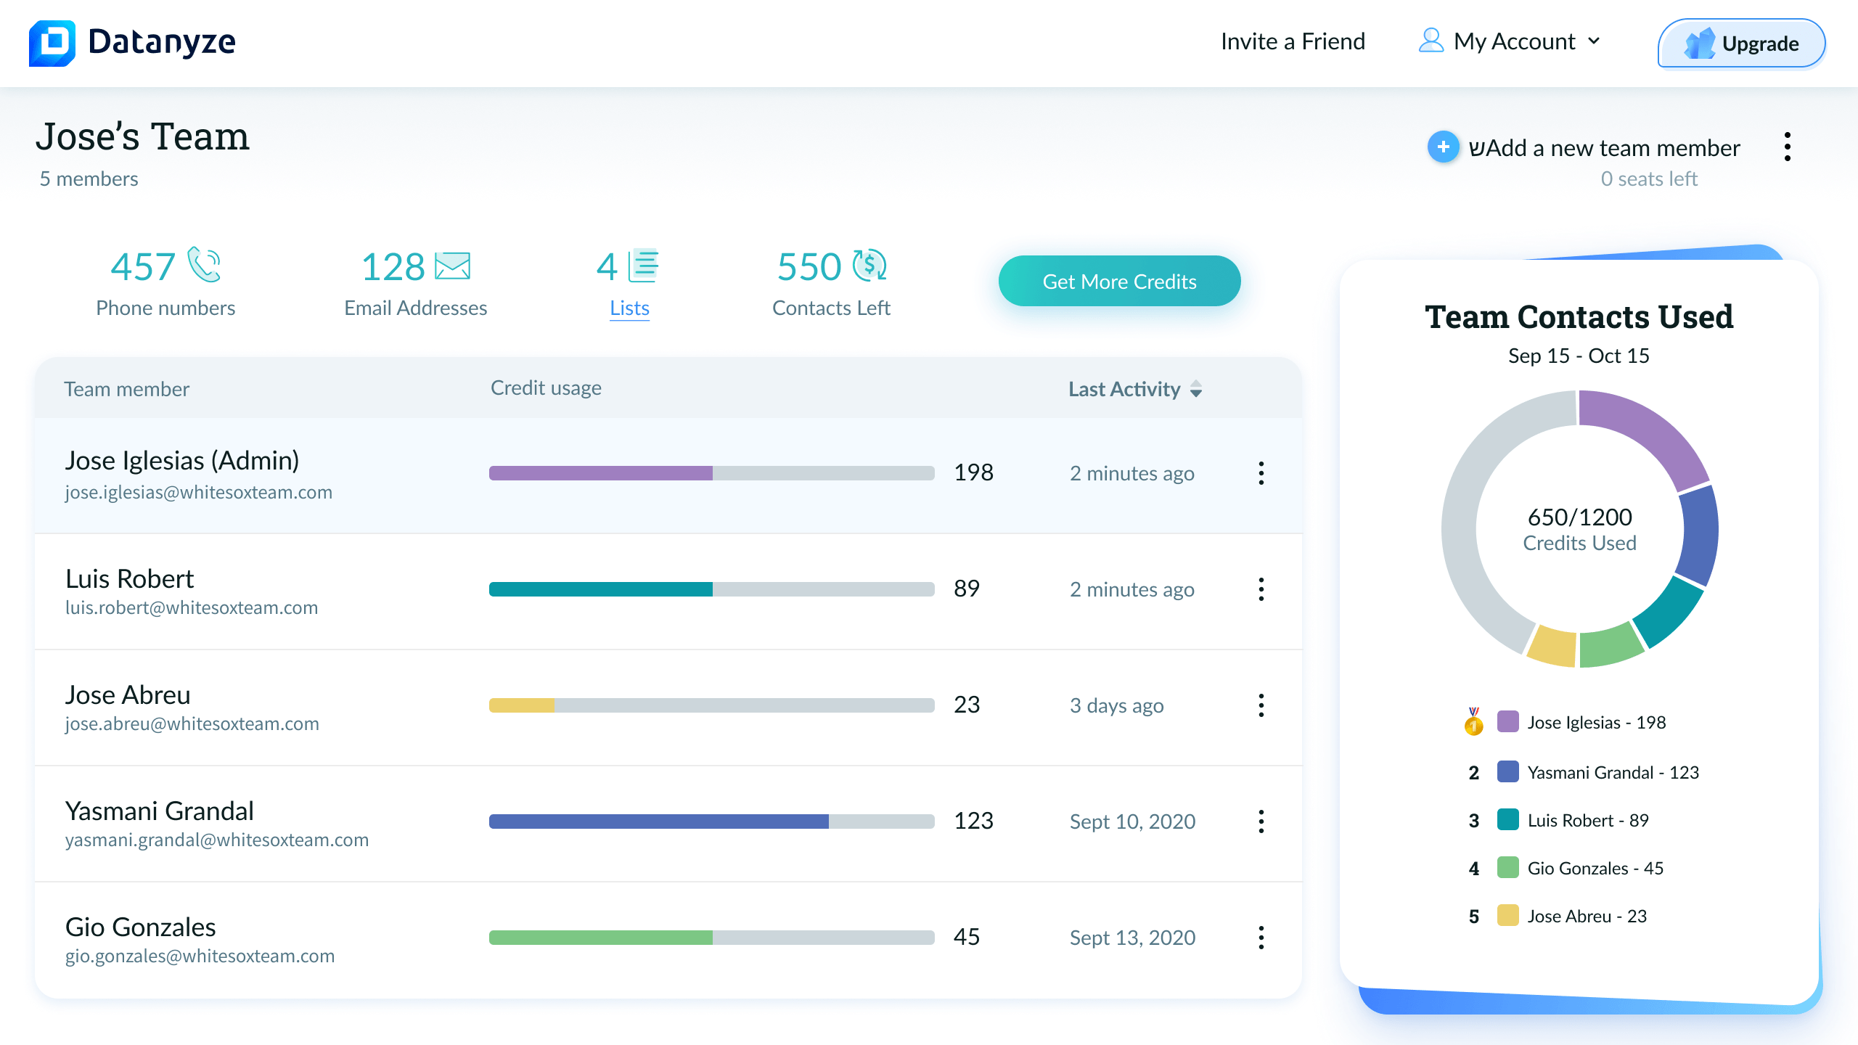
Task: Click the Credit usage column header
Action: [546, 388]
